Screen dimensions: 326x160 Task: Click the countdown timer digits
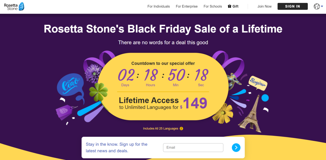coord(163,75)
